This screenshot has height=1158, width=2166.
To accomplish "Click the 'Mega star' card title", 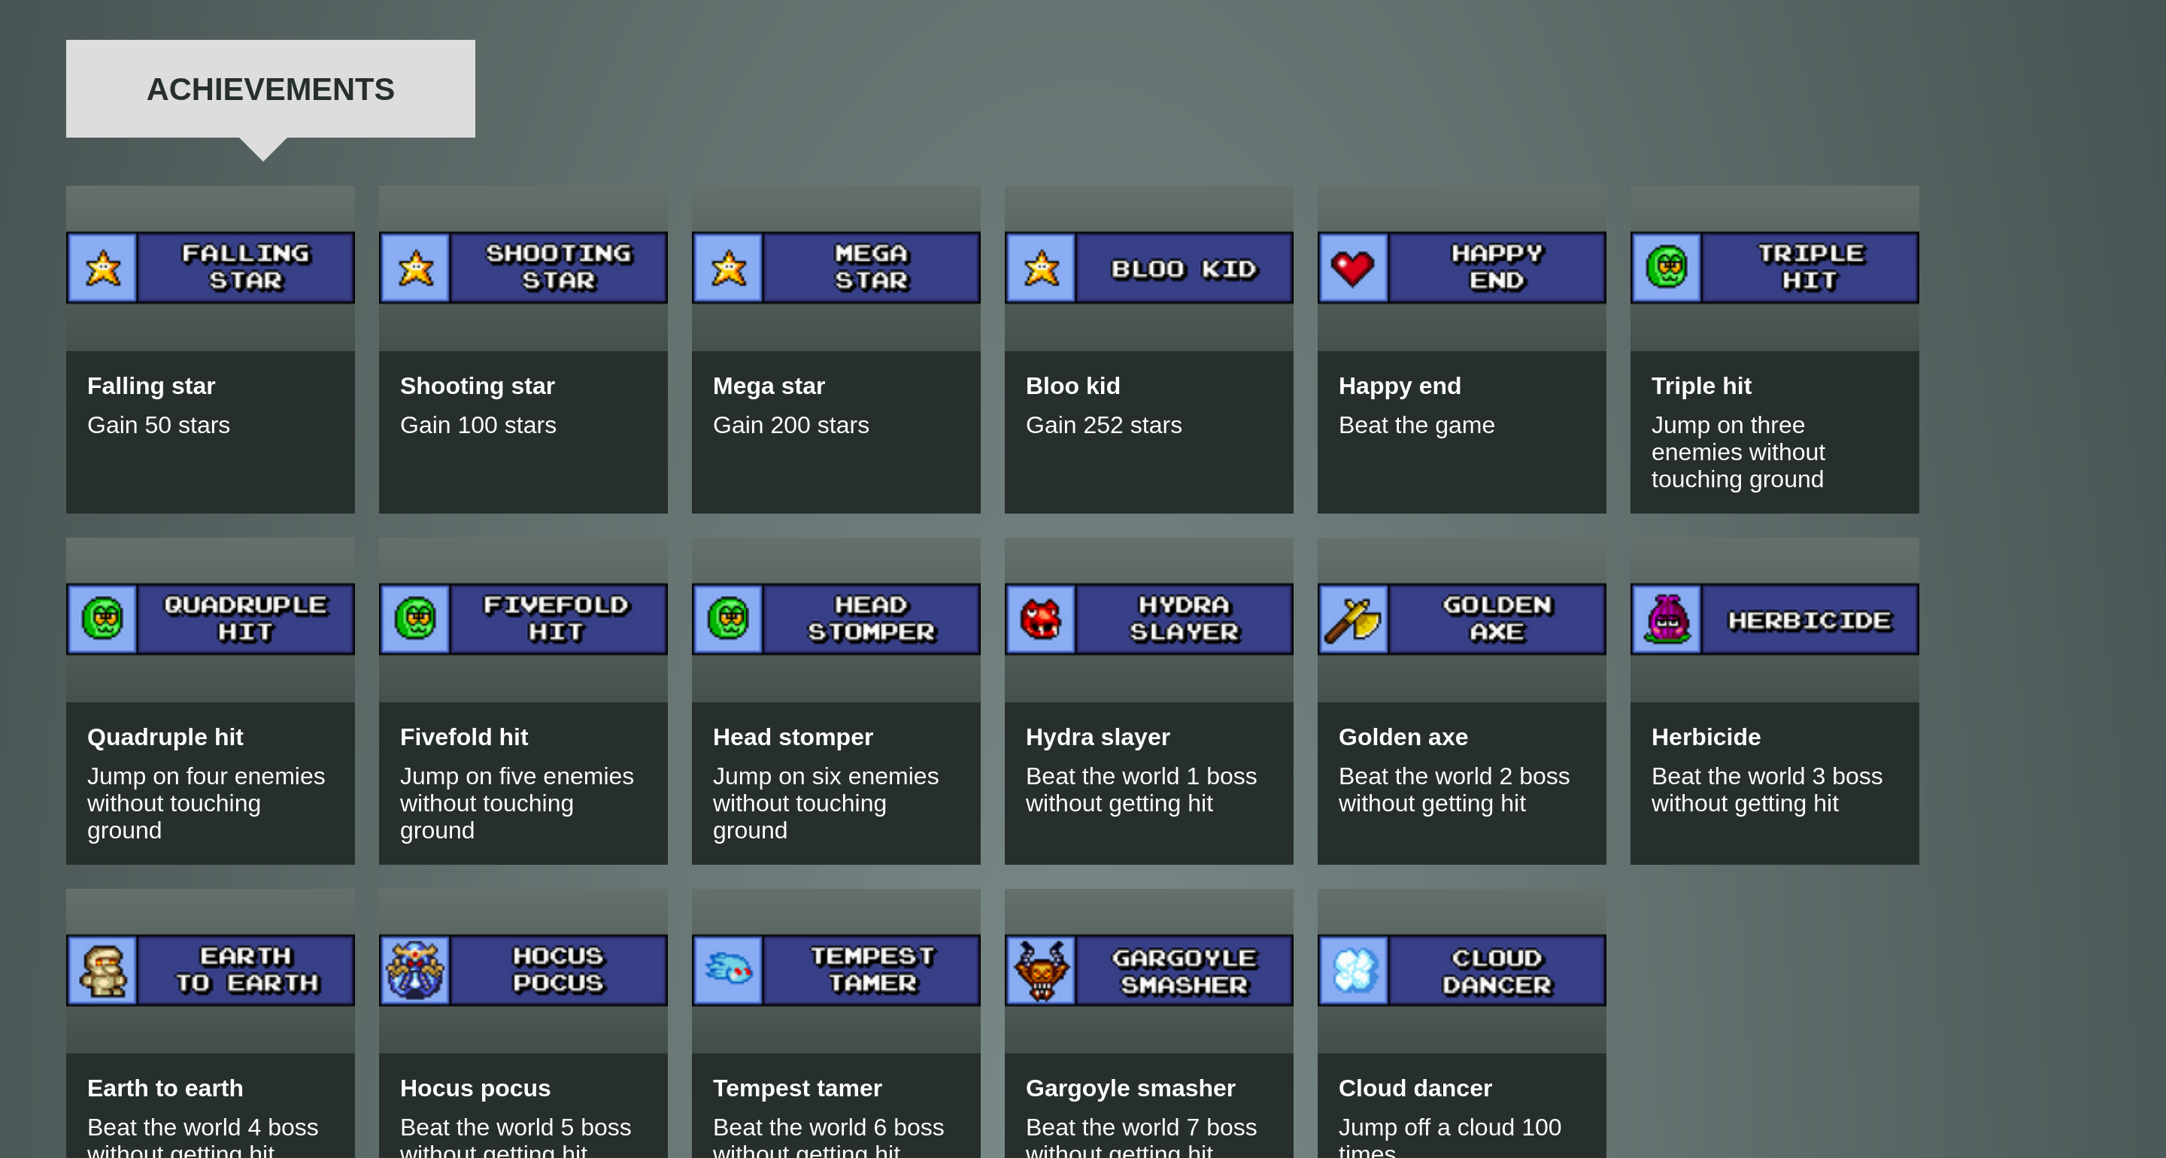I will pos(769,386).
